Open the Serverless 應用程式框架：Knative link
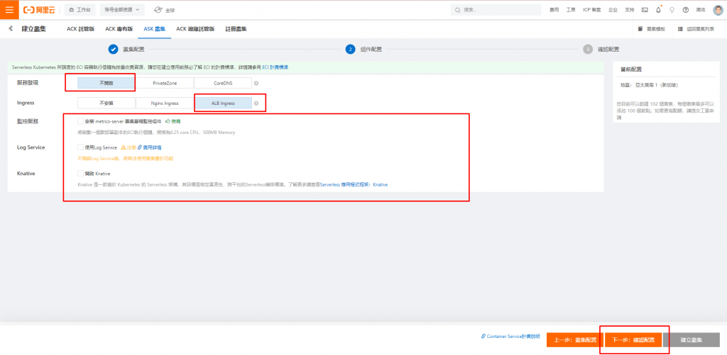Screen dimensions: 727x355 (354, 184)
